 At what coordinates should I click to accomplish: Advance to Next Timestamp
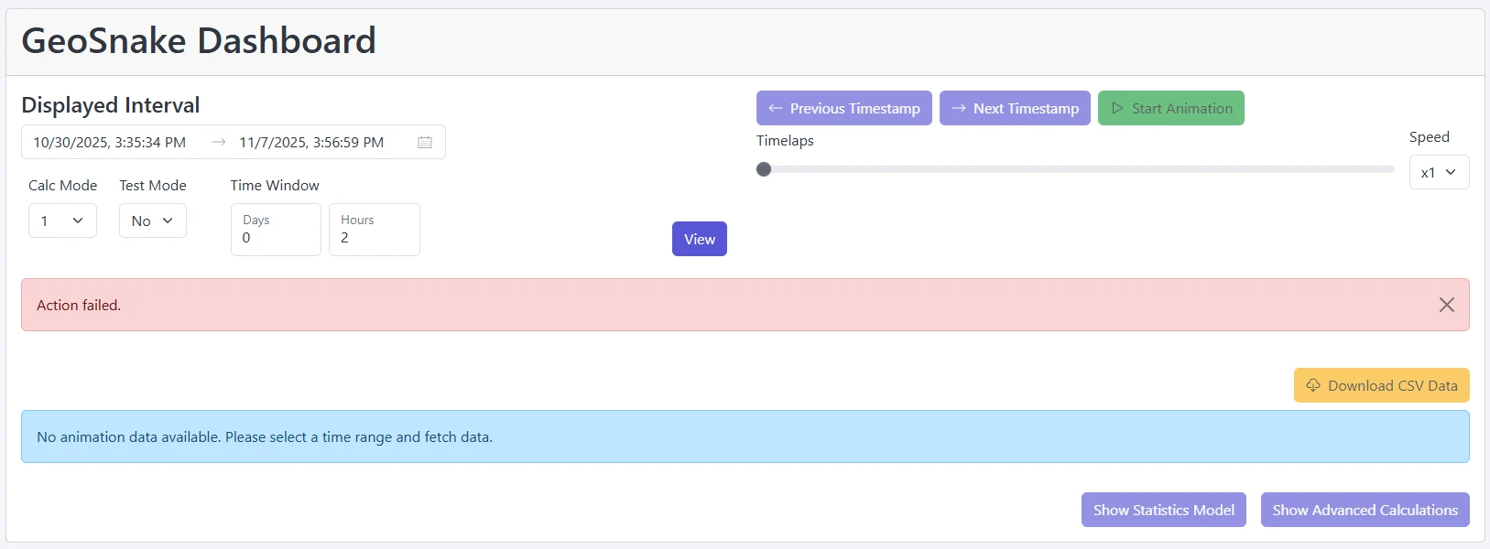click(x=1015, y=108)
